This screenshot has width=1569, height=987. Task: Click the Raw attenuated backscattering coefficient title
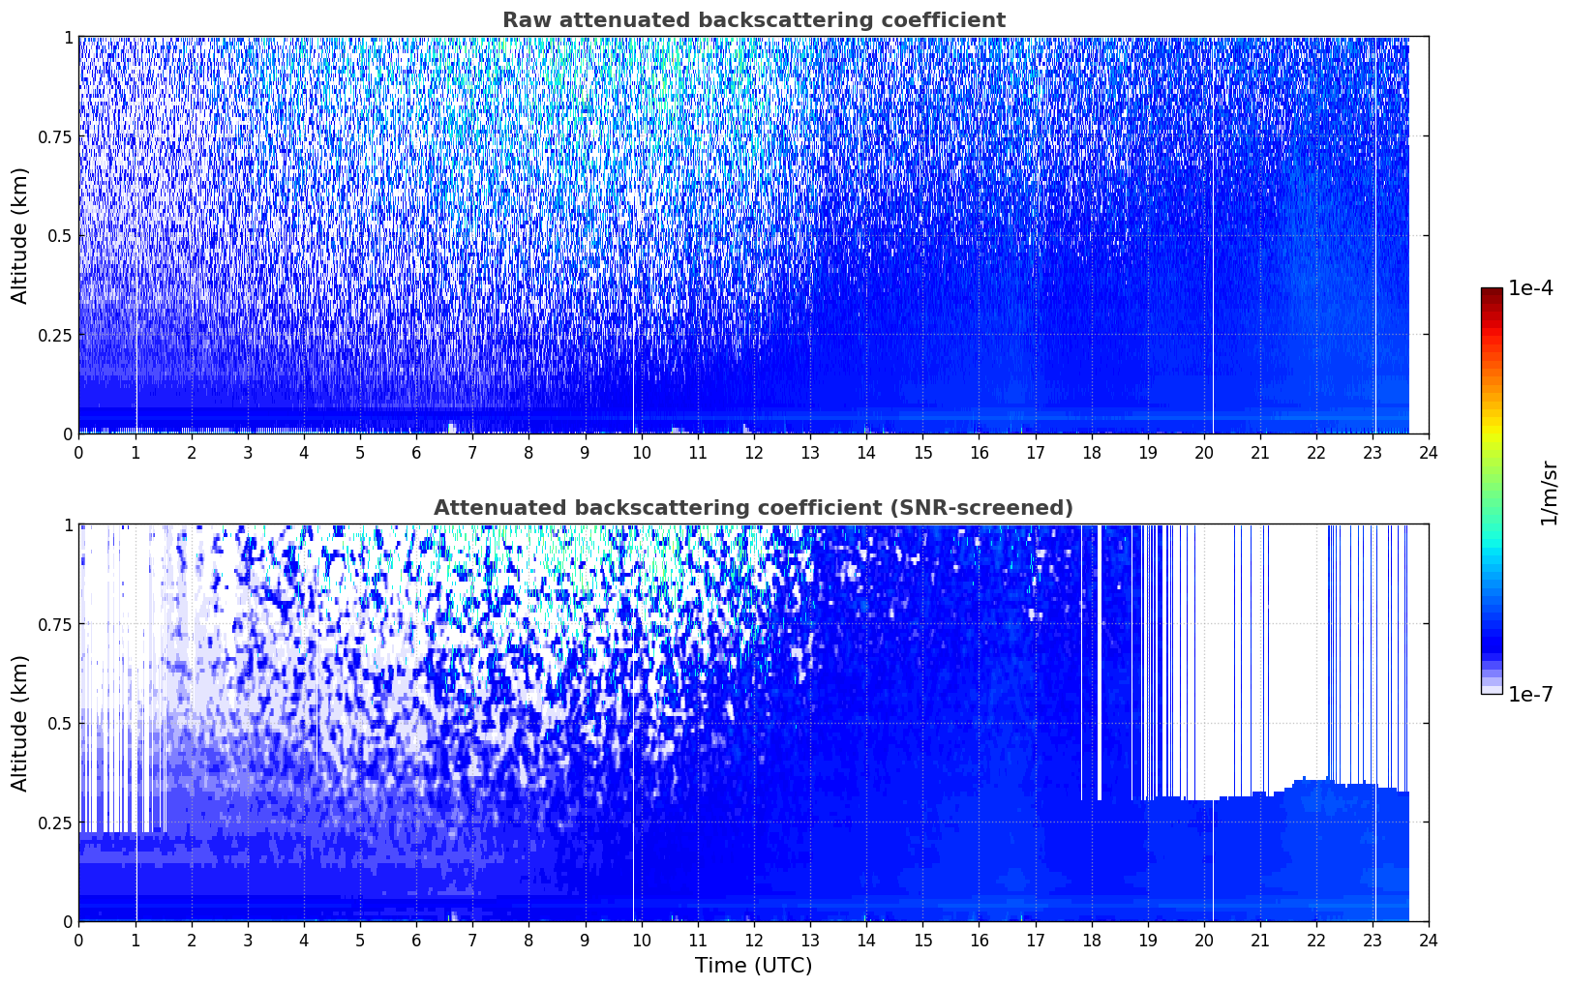coord(753,20)
